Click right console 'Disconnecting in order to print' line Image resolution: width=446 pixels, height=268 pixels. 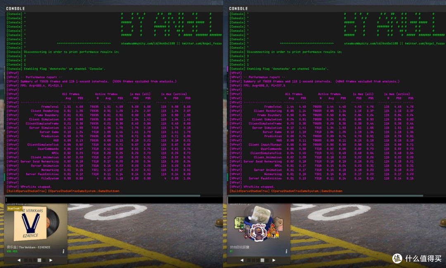286,52
